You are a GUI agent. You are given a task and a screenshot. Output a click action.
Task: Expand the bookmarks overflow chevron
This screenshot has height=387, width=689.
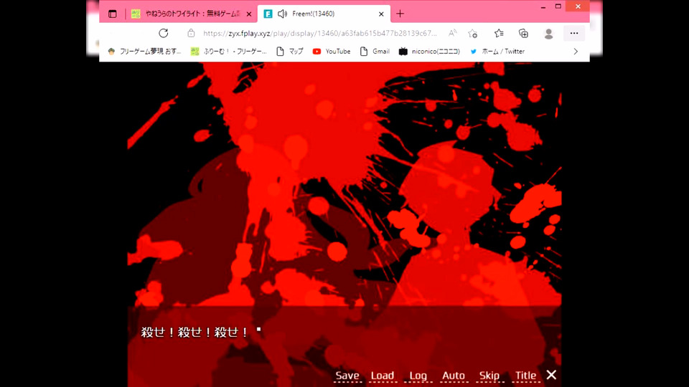pyautogui.click(x=576, y=52)
